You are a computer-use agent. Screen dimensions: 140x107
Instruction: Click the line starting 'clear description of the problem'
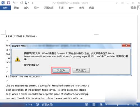[x=46, y=90]
